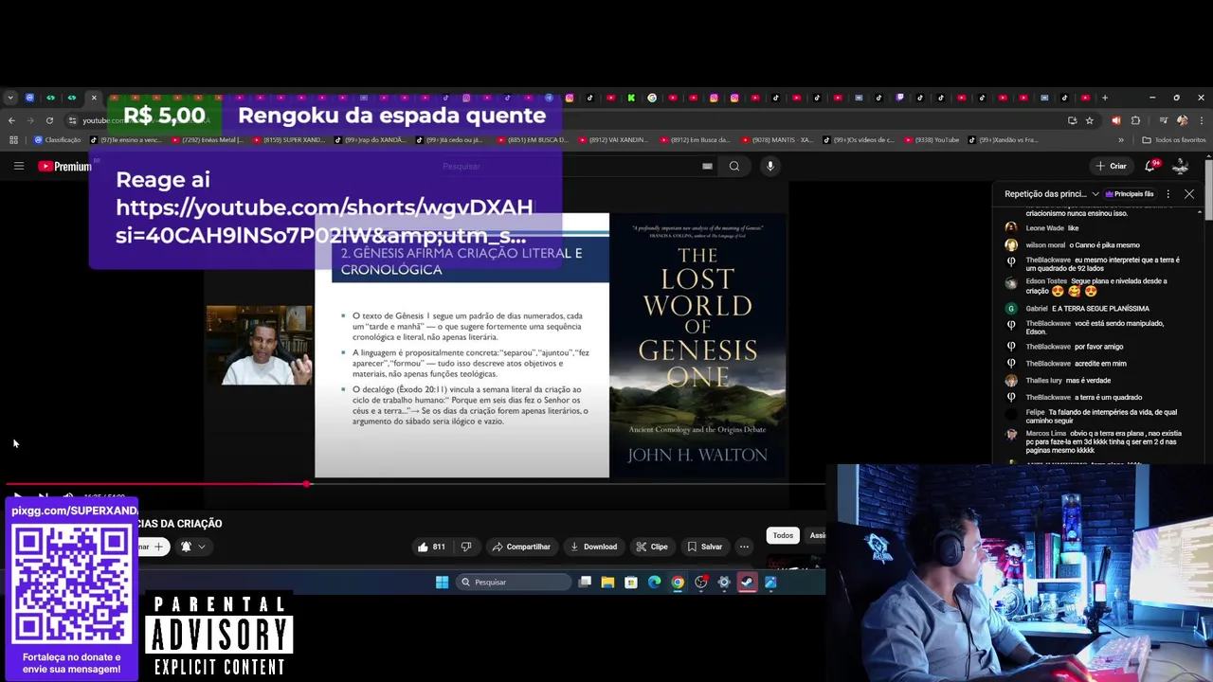The image size is (1213, 682).
Task: Open File Explorer from the taskbar
Action: (607, 583)
